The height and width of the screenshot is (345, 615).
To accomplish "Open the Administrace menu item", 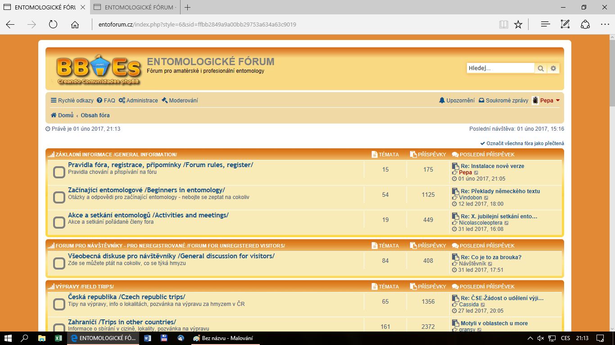I will pos(138,101).
